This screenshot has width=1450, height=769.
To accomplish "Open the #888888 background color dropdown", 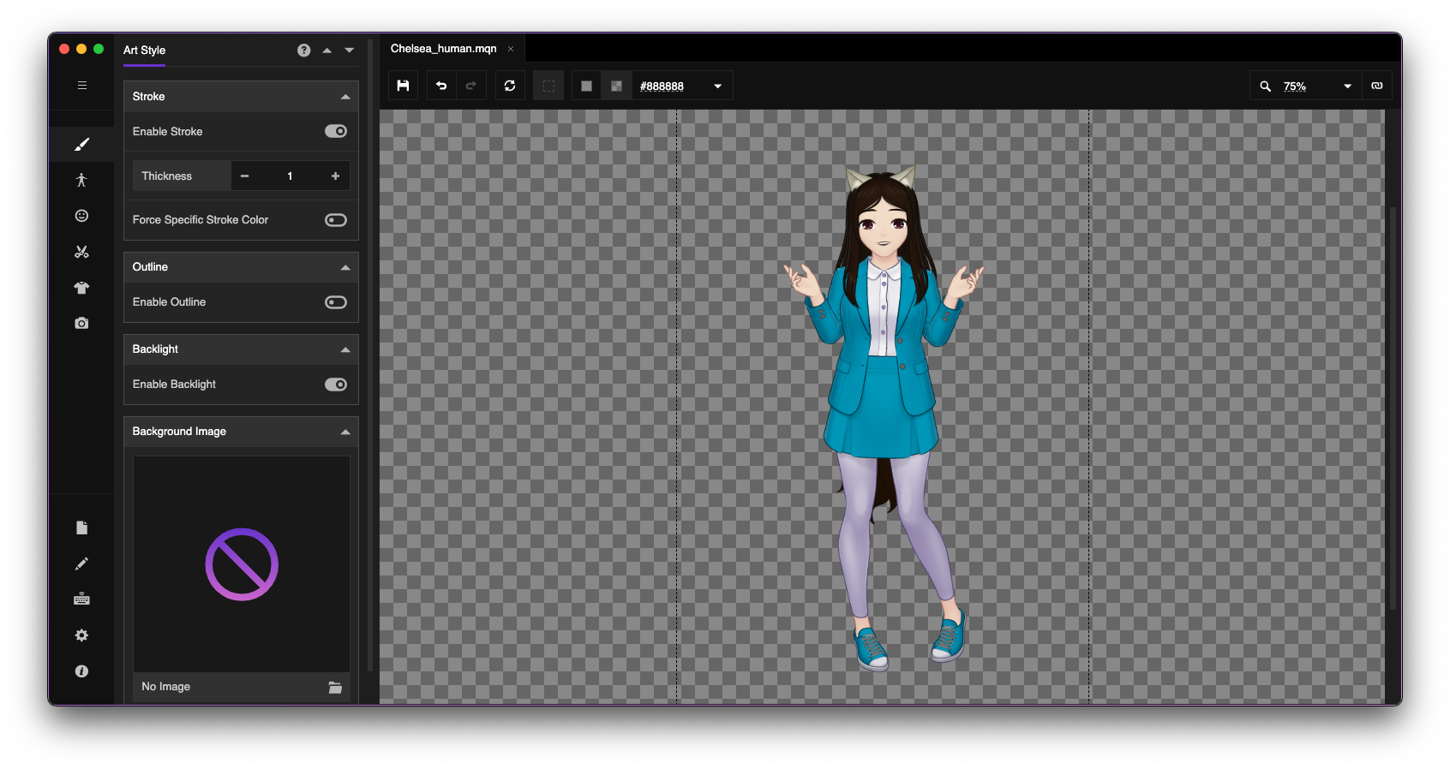I will tap(717, 86).
